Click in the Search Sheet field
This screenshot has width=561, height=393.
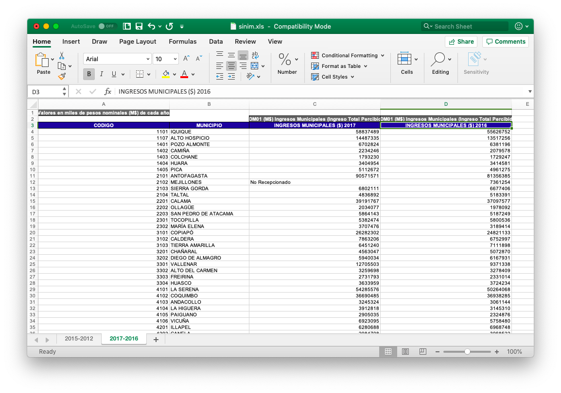pyautogui.click(x=467, y=26)
